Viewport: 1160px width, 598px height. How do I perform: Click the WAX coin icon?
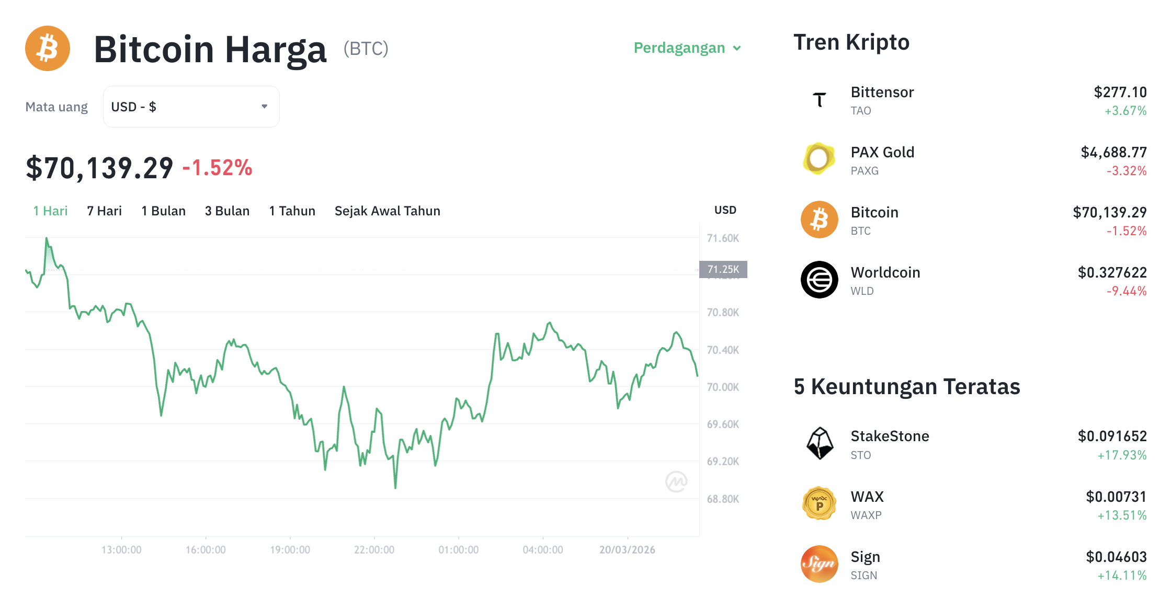[x=819, y=504]
